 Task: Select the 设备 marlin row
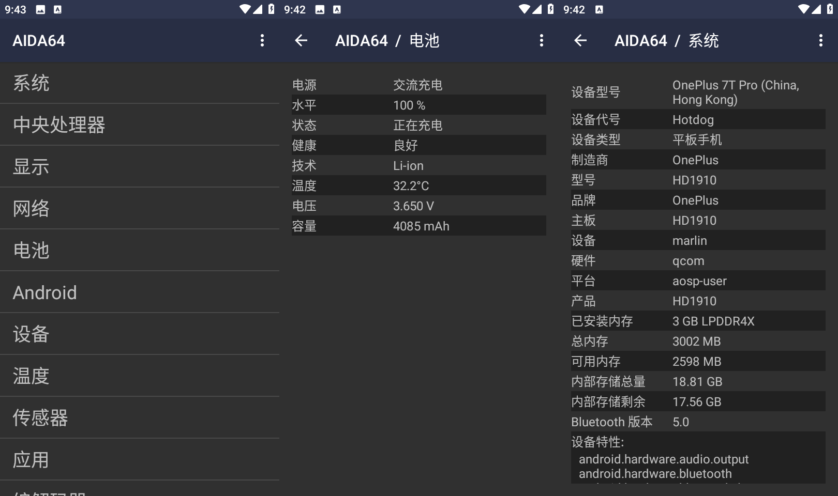[698, 240]
